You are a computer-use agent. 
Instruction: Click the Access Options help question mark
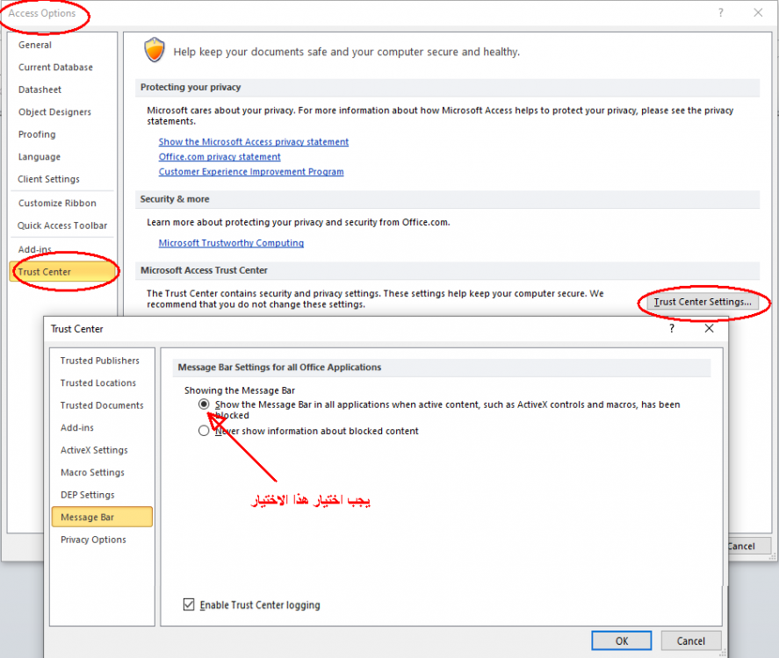pyautogui.click(x=720, y=13)
